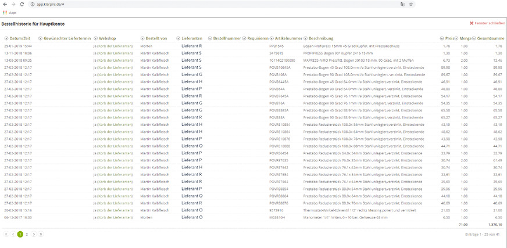This screenshot has height=248, width=507.
Task: Click Lieferant S in the 3475615 row
Action: click(x=191, y=53)
